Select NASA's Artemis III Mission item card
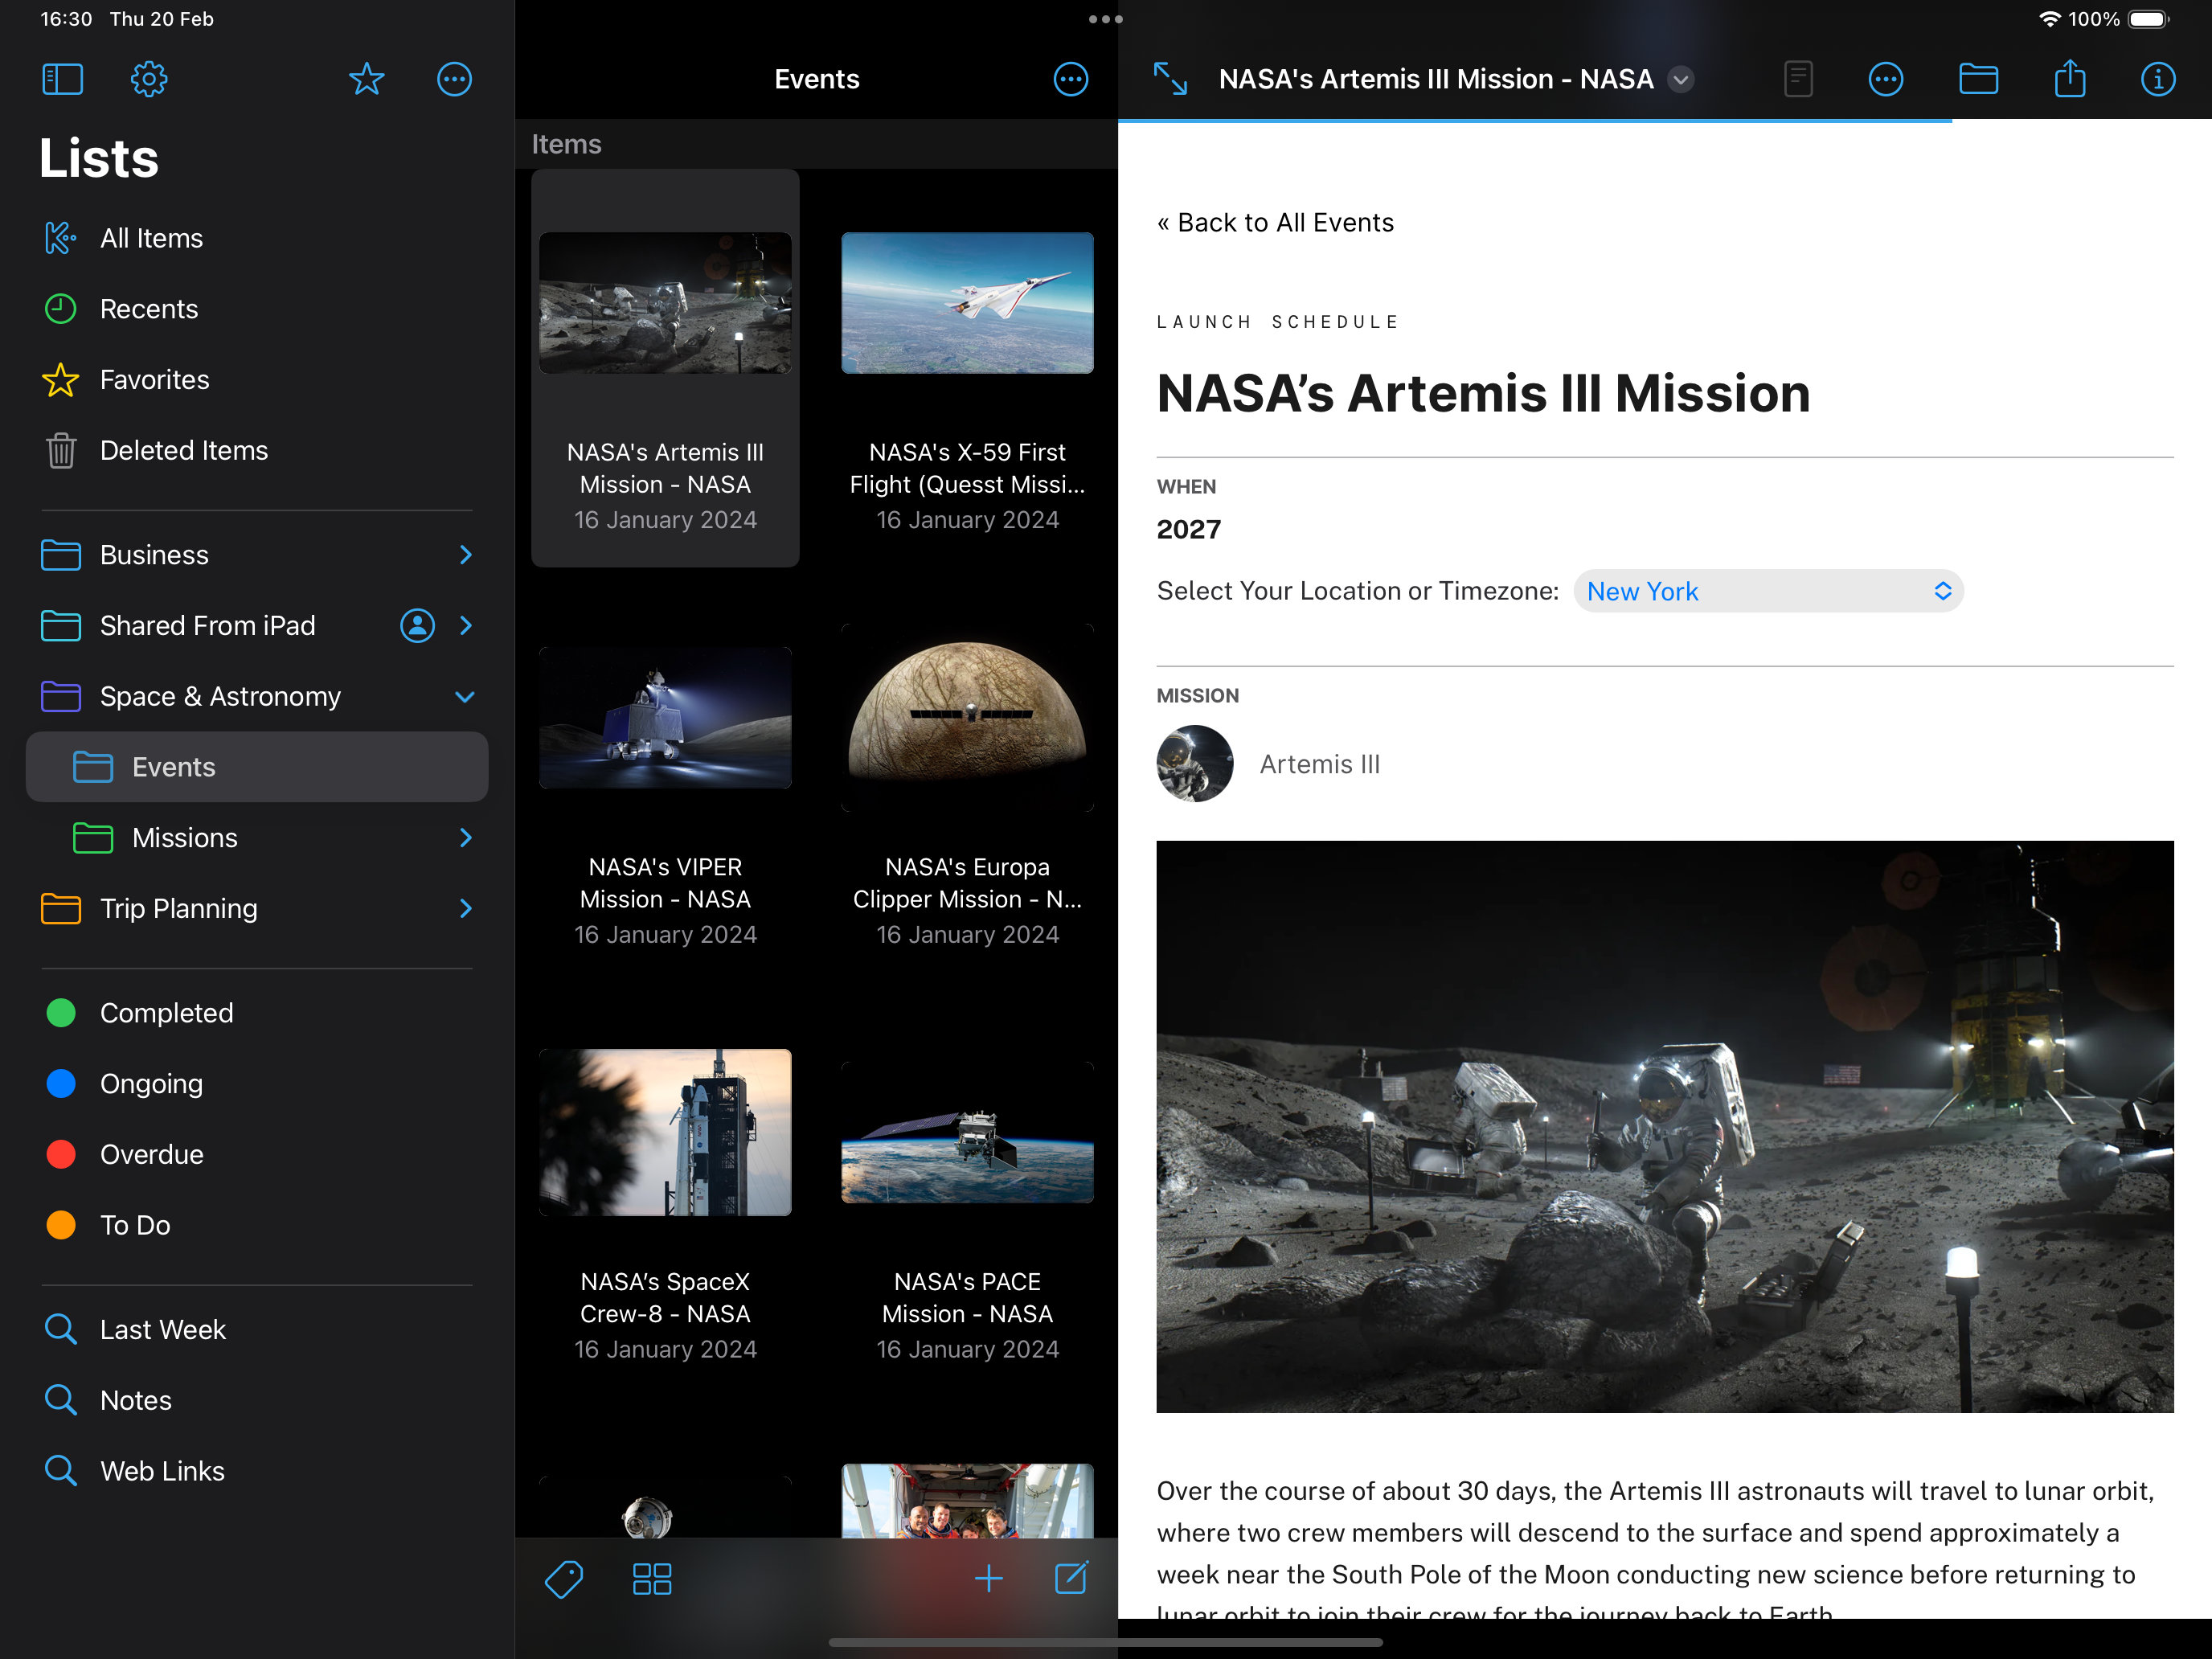This screenshot has width=2212, height=1659. 665,368
